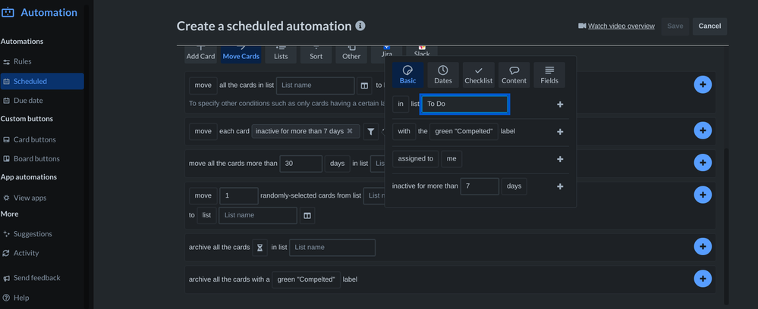Viewport: 758px width, 309px height.
Task: Switch to the Other action tab
Action: pyautogui.click(x=351, y=55)
